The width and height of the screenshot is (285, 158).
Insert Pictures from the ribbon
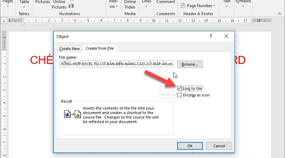click(42, 2)
